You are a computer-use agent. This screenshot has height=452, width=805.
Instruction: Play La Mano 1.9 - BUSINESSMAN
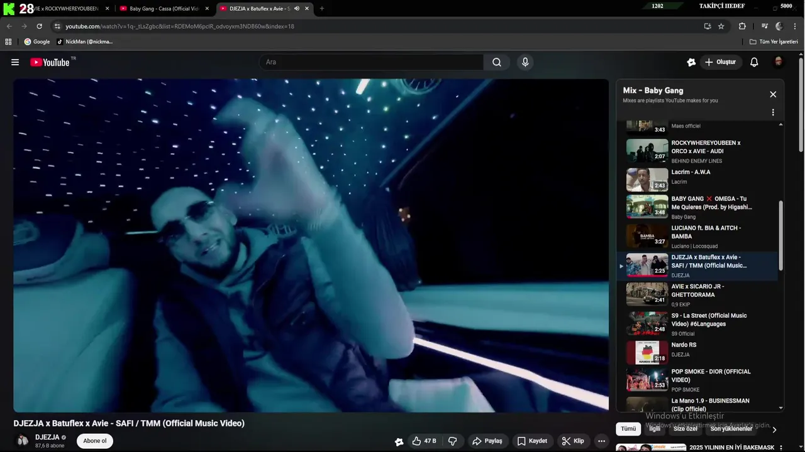point(697,404)
